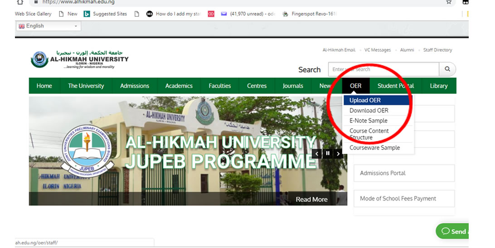Go to the Home menu item

(x=44, y=86)
